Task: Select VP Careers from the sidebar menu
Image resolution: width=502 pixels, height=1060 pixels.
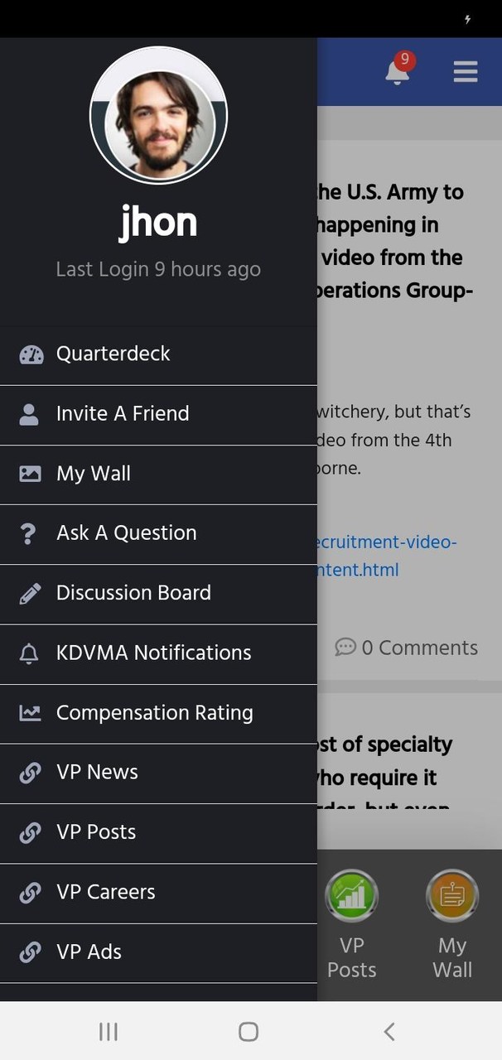Action: [x=105, y=892]
